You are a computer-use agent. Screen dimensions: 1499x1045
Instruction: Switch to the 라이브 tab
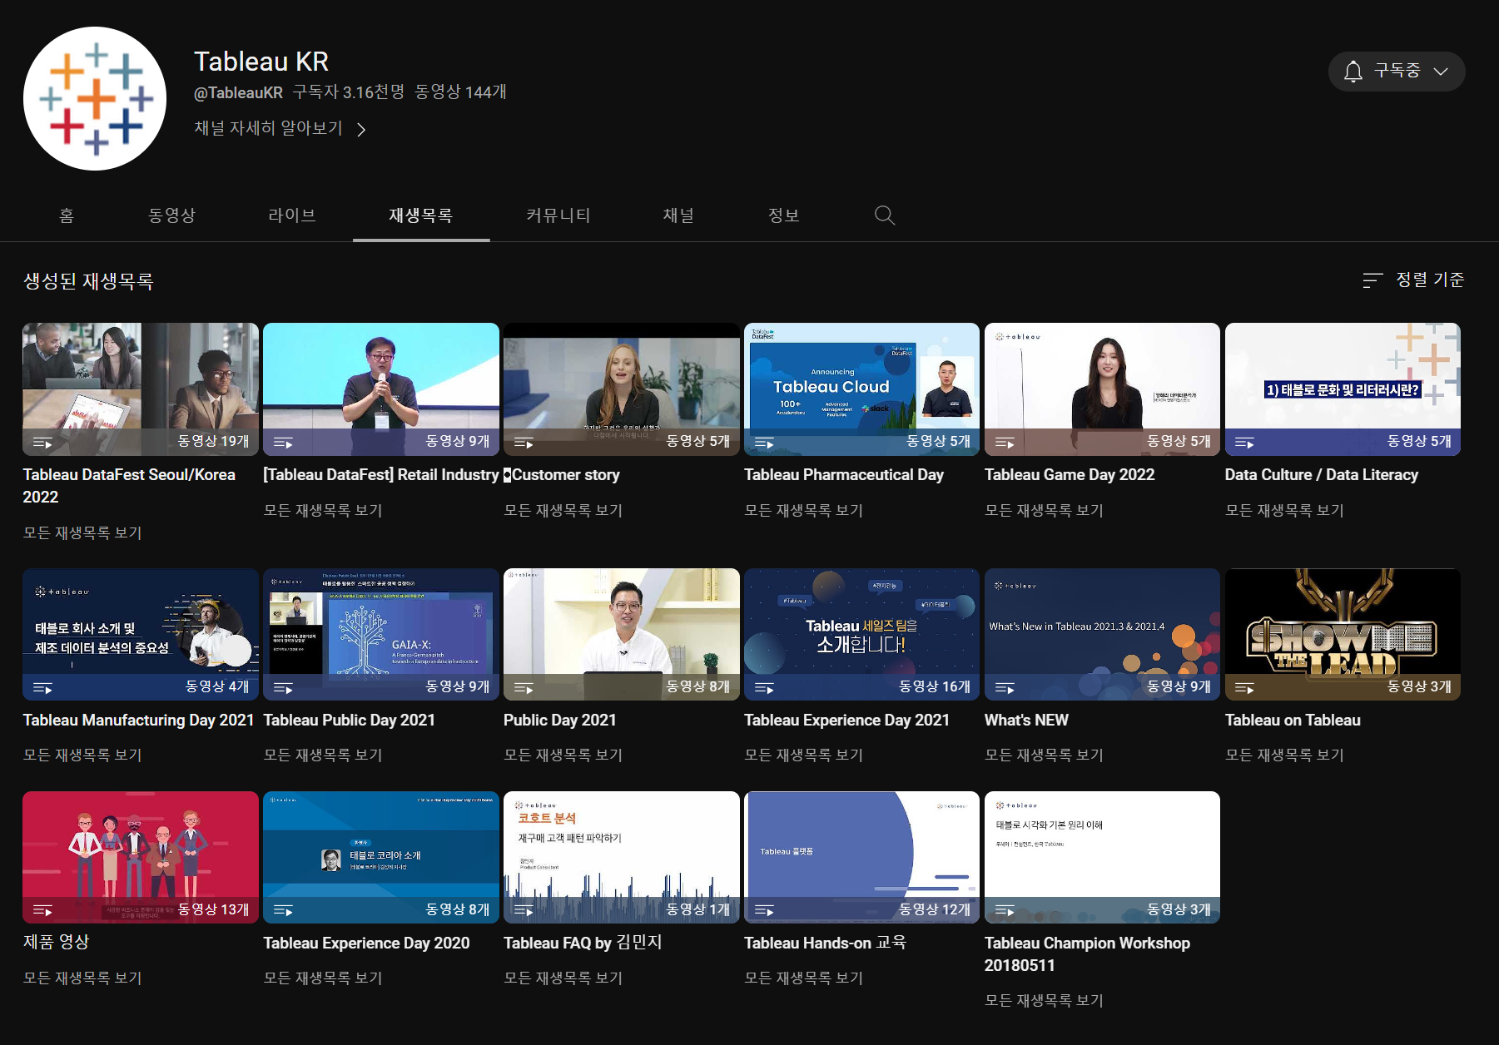point(292,215)
